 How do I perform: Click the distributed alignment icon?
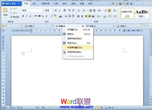[93, 16]
